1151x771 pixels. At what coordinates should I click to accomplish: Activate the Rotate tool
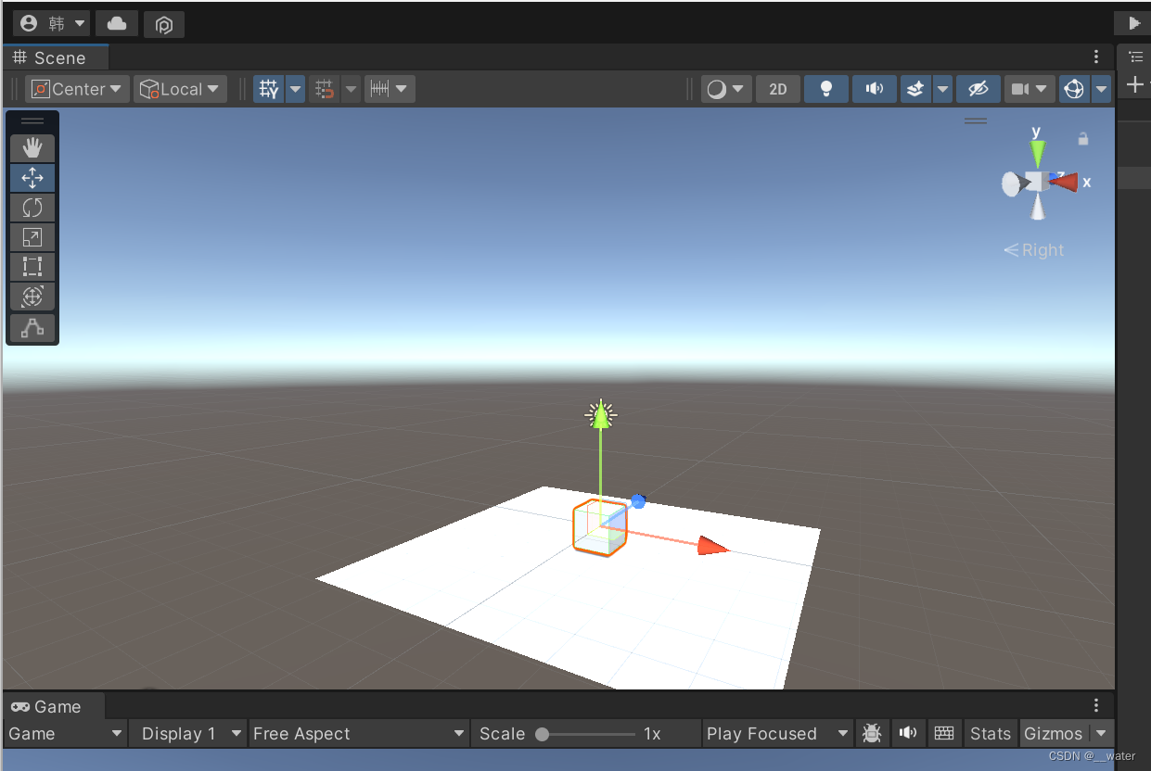point(32,207)
